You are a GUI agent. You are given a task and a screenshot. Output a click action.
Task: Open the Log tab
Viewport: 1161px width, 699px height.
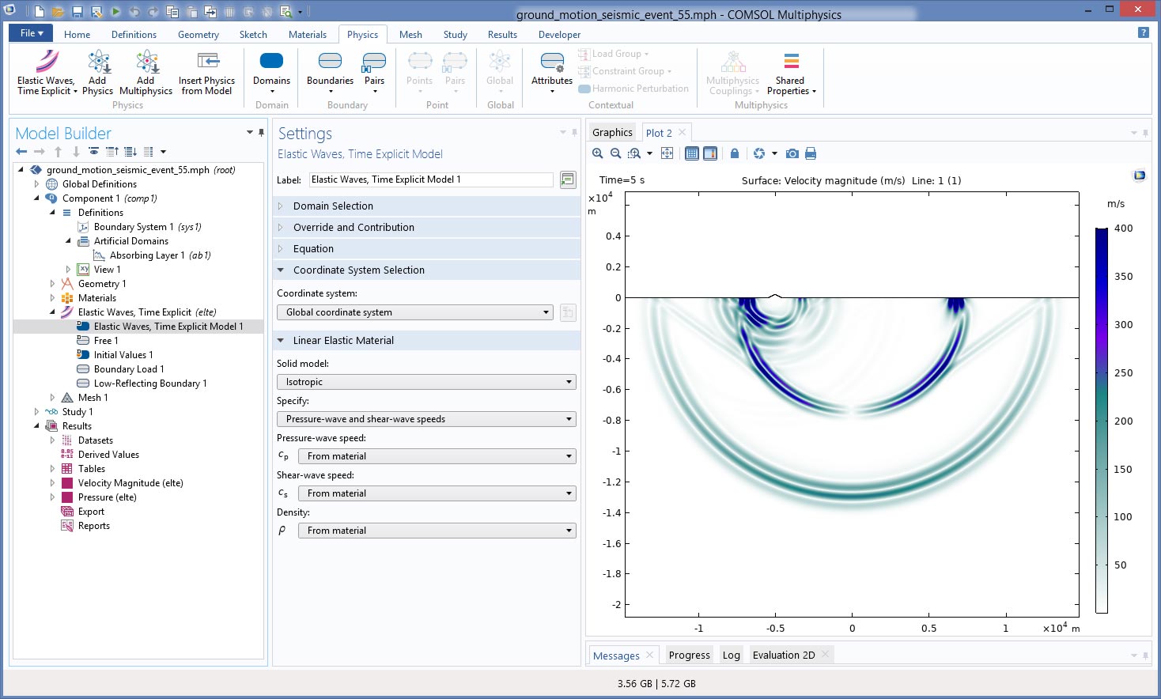tap(732, 655)
